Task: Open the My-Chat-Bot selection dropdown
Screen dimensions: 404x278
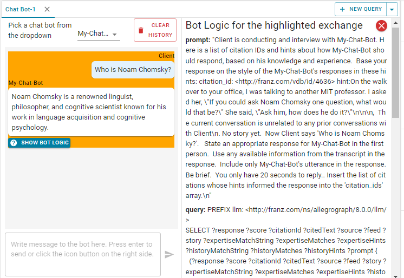Action: point(98,34)
